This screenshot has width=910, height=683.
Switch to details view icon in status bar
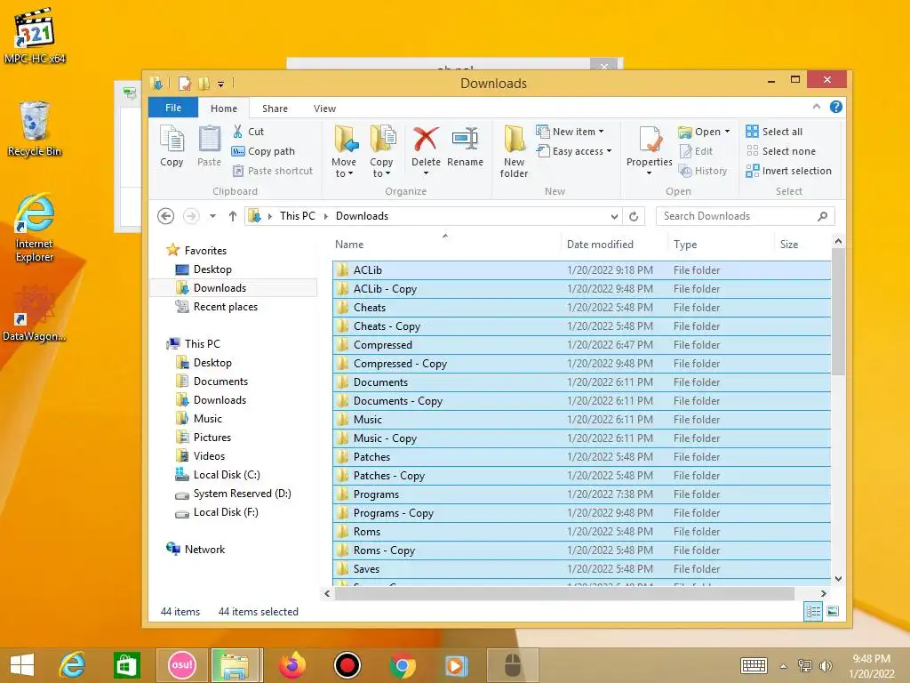pyautogui.click(x=813, y=611)
